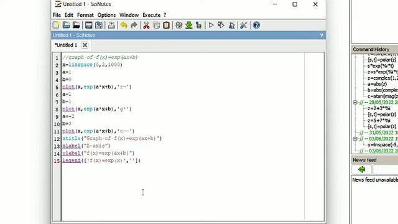This screenshot has height=224, width=398.
Task: Click the question mark on SciNotes title strip
Action: tap(322, 35)
